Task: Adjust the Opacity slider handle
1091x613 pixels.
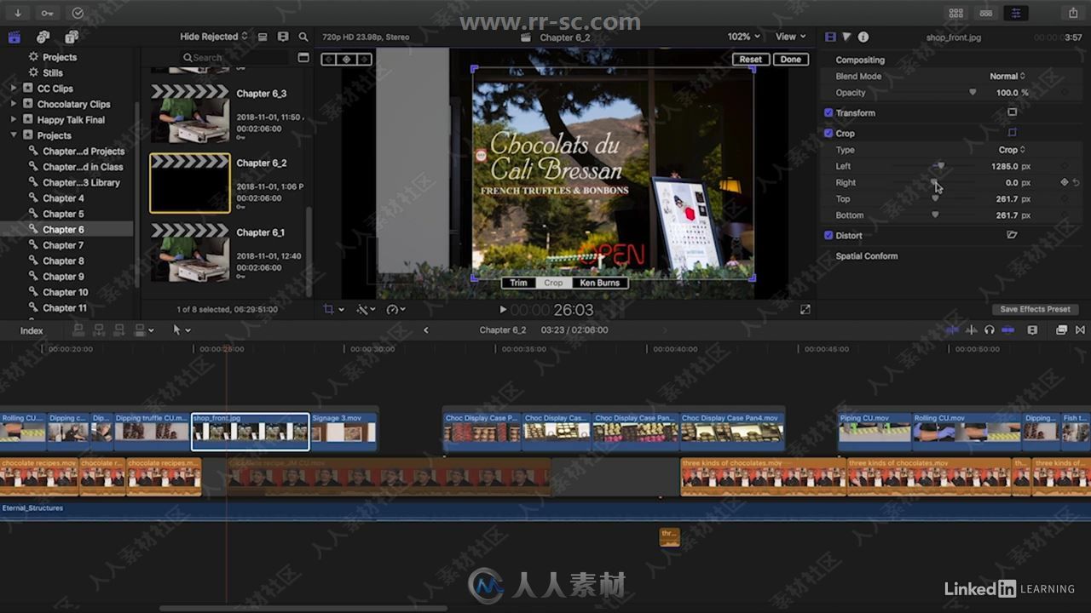Action: pos(973,93)
